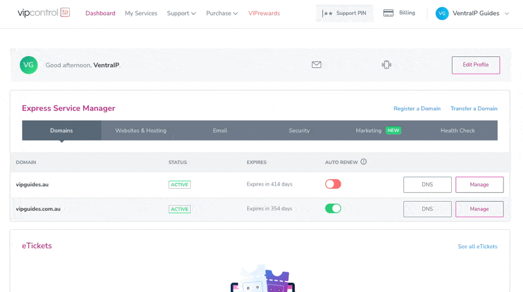
Task: Click the vipcontrol logo
Action: [x=44, y=13]
